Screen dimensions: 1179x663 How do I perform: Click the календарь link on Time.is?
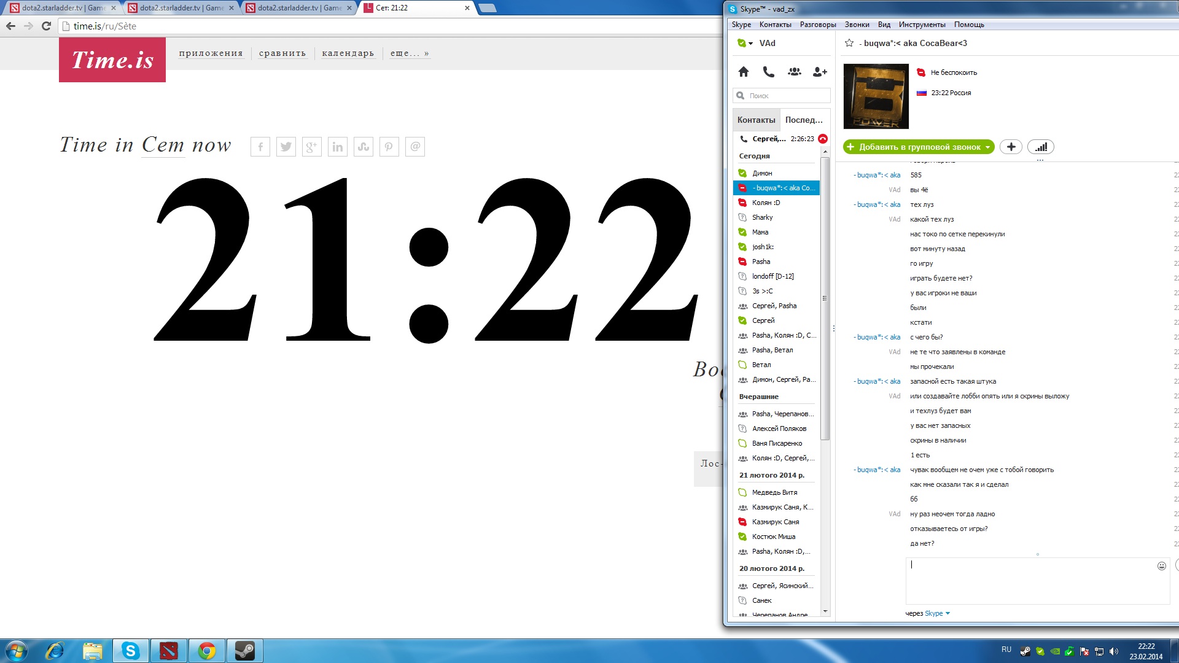point(348,53)
